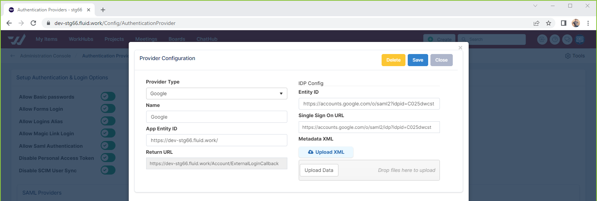Open the chat bubbles icon
Viewport: 597px width, 201px height.
[x=567, y=39]
